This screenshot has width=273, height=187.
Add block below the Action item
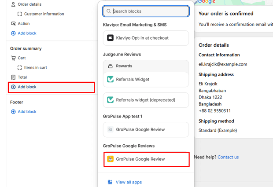coord(26,33)
